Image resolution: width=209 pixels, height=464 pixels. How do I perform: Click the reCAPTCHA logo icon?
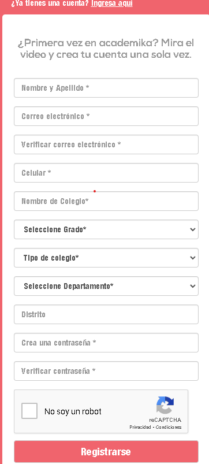(165, 405)
